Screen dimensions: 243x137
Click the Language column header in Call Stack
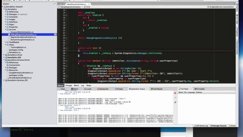pos(191,92)
